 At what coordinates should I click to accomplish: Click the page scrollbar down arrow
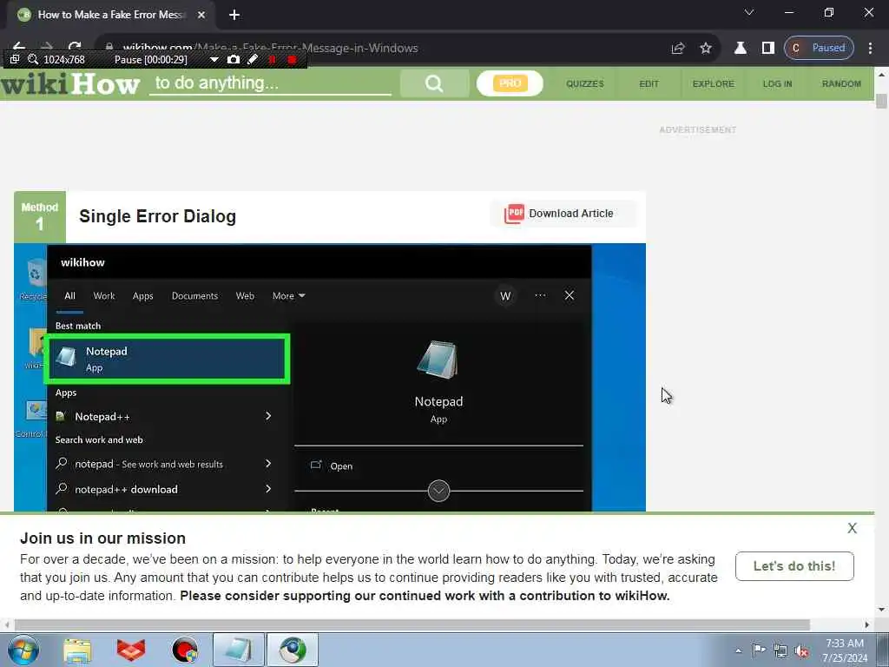pyautogui.click(x=881, y=611)
